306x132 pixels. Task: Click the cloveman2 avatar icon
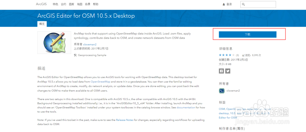click(x=222, y=91)
